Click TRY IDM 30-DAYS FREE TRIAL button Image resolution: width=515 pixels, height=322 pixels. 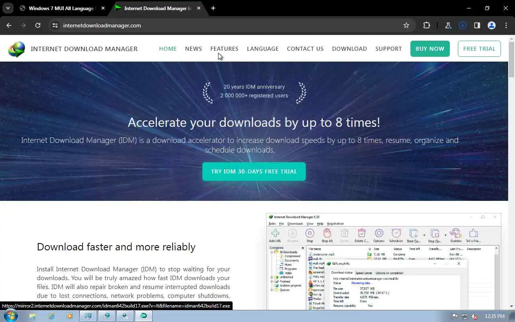pyautogui.click(x=254, y=171)
